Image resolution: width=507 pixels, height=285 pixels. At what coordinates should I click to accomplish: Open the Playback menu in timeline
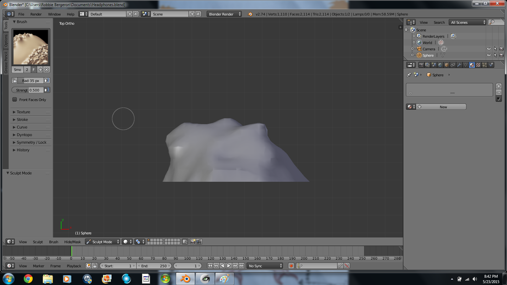[x=74, y=266]
